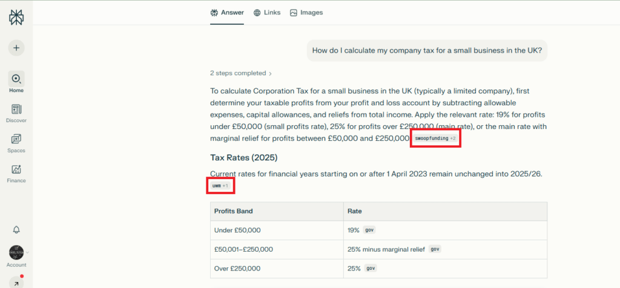Switch to the Answer tab
This screenshot has height=288, width=620.
click(227, 13)
